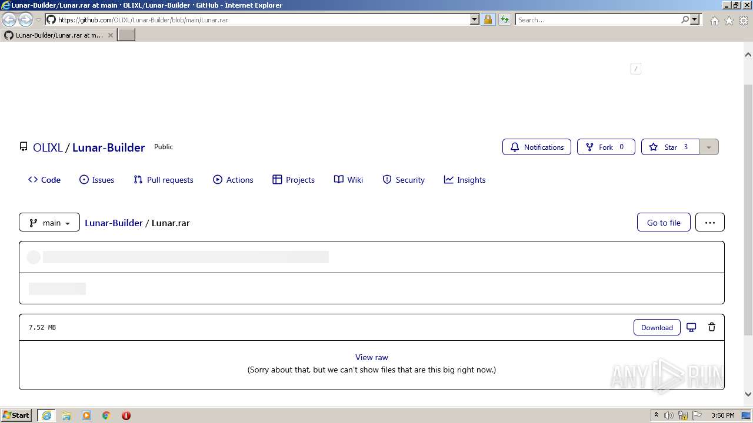Expand the star lists dropdown arrow
The height and width of the screenshot is (423, 753).
pyautogui.click(x=709, y=147)
